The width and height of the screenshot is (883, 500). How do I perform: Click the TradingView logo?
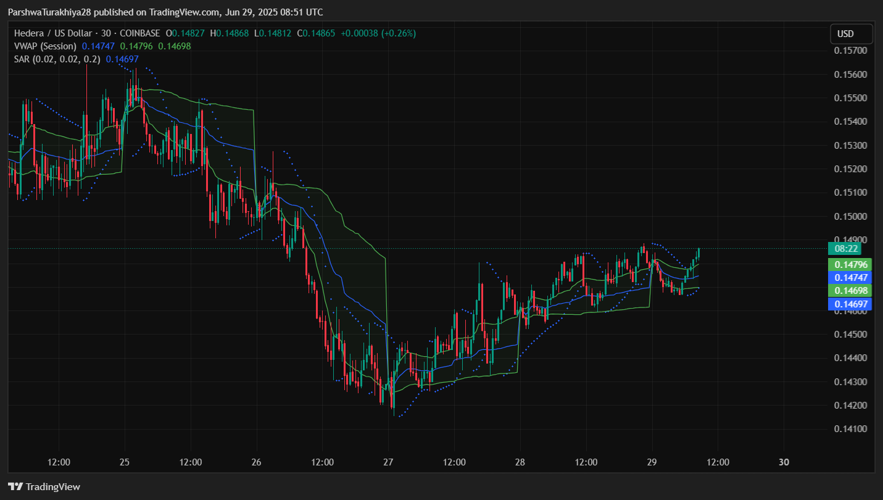[x=44, y=486]
